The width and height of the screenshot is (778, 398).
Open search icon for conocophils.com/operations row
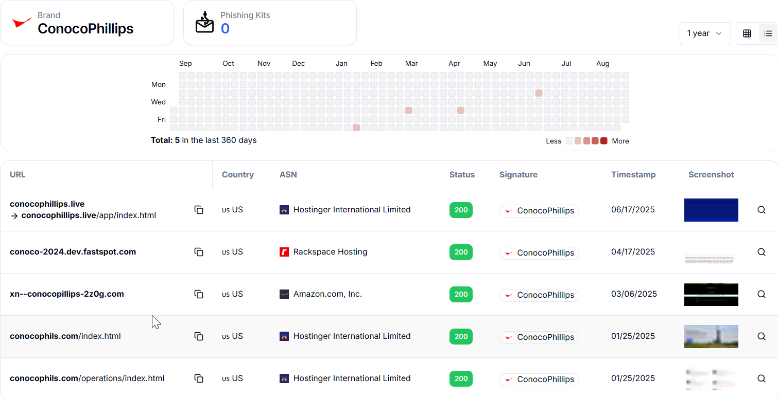(x=762, y=378)
